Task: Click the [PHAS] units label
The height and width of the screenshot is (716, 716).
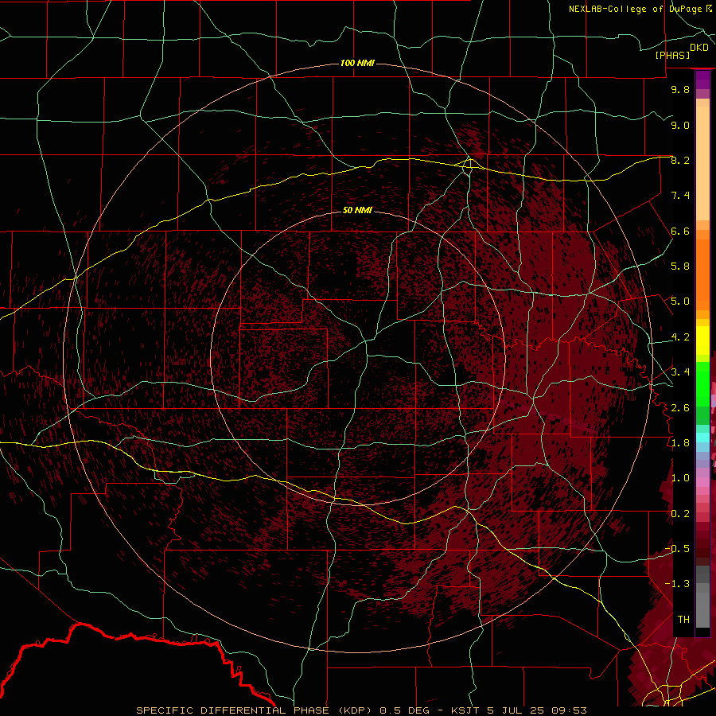Action: (x=672, y=56)
